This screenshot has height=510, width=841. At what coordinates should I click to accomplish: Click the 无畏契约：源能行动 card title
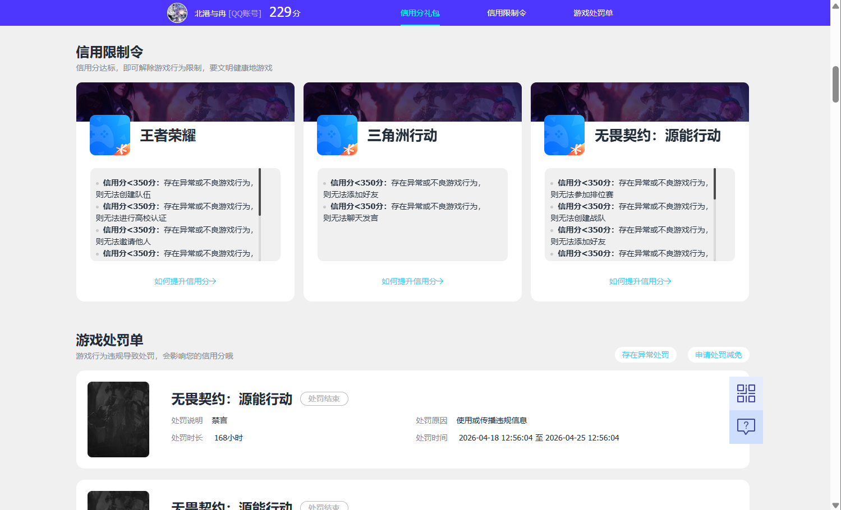pos(658,136)
